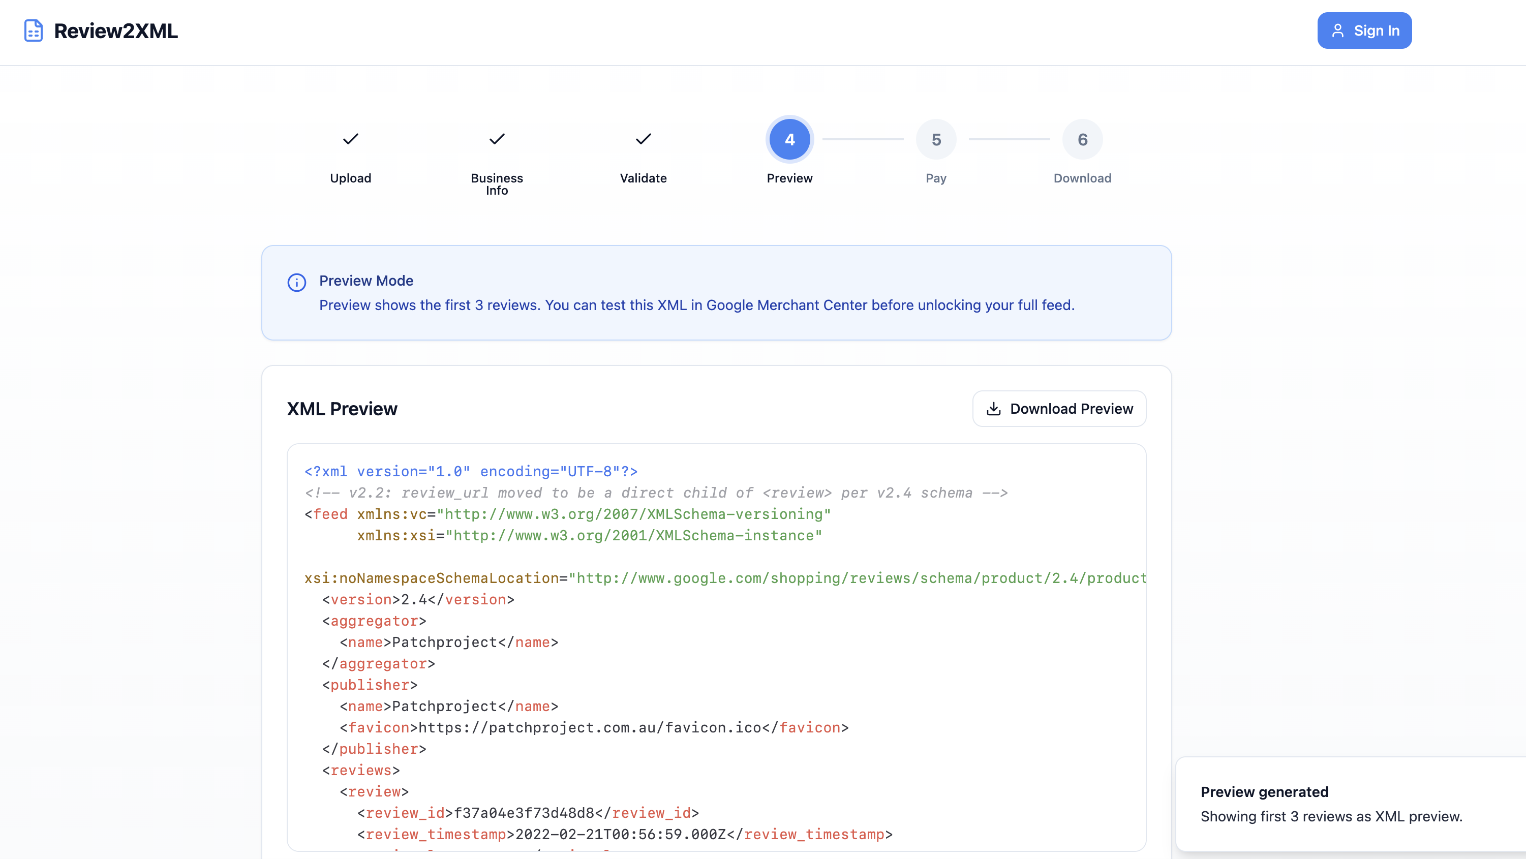Click the user icon inside Sign In button
The image size is (1526, 859).
1339,30
